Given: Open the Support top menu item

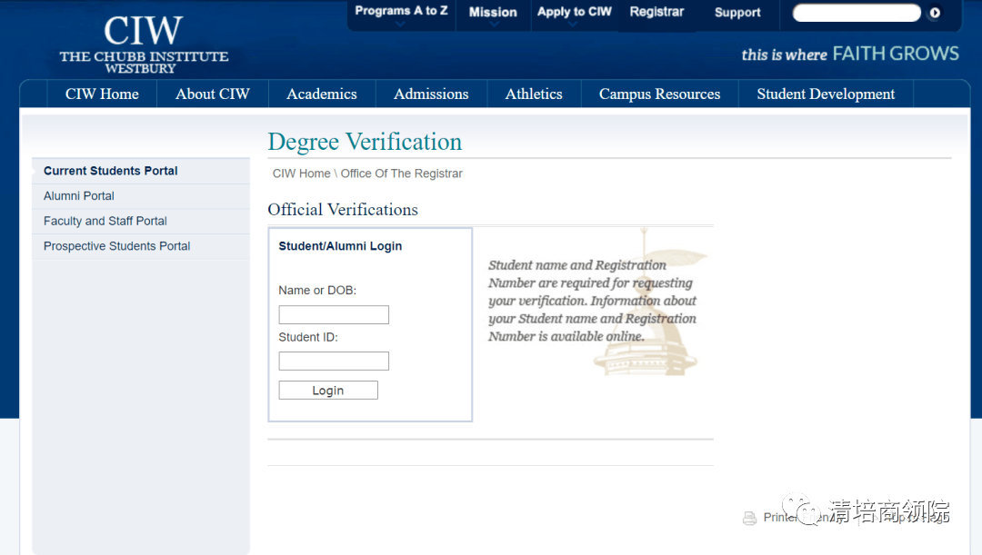Looking at the screenshot, I should 737,13.
